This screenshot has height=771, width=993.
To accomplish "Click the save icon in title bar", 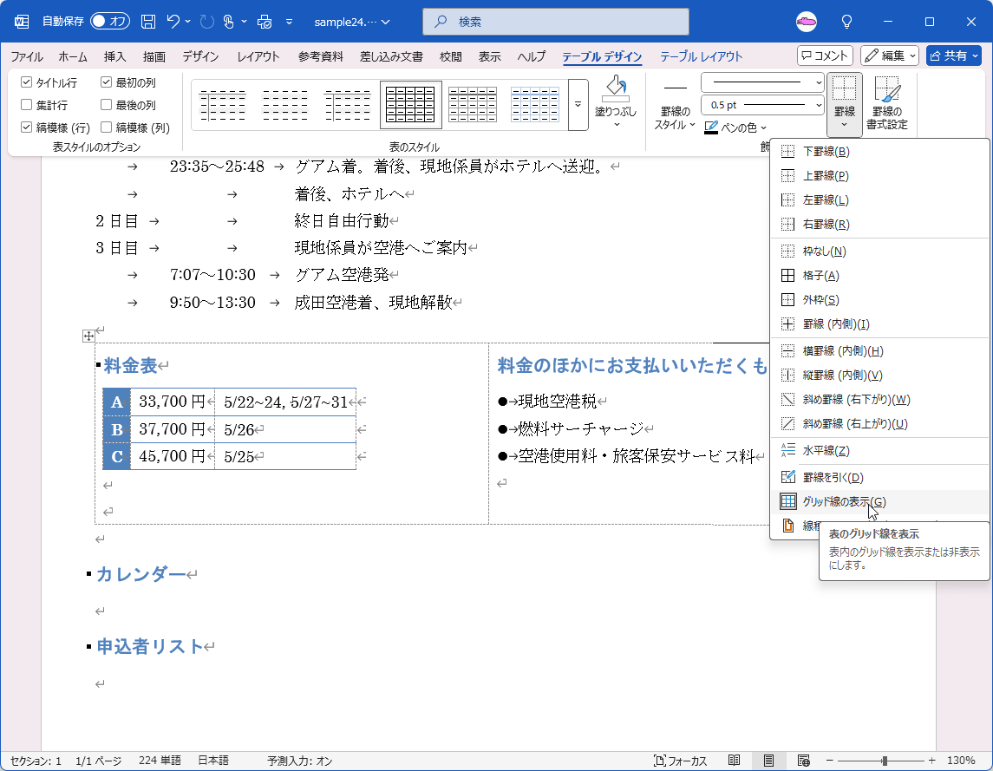I will (148, 21).
